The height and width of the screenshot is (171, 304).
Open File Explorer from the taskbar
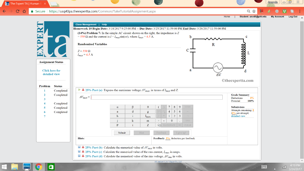[x=15, y=167]
